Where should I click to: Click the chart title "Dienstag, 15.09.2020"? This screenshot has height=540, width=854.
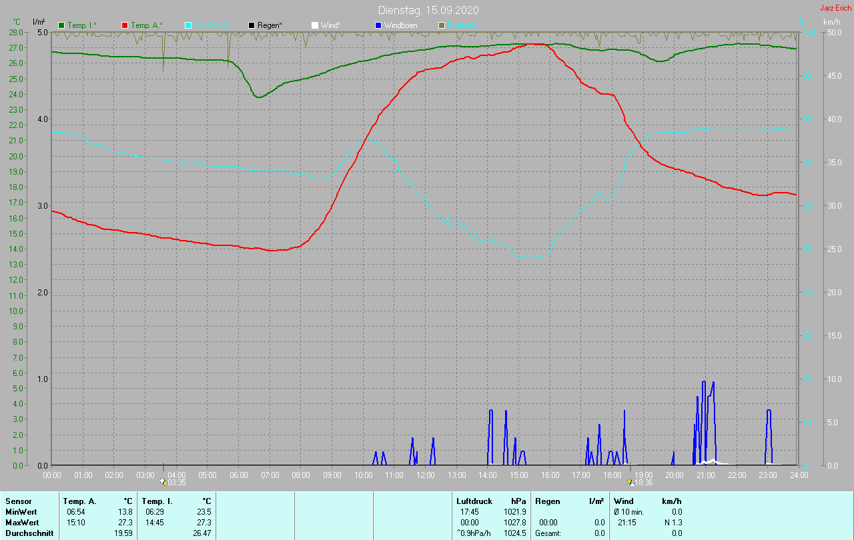tap(428, 10)
